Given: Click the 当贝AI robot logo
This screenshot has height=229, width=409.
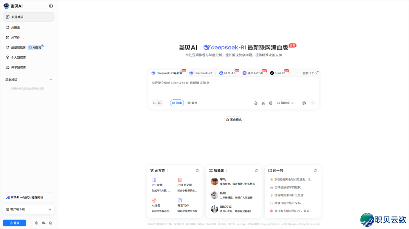Looking at the screenshot, I should coord(6,6).
